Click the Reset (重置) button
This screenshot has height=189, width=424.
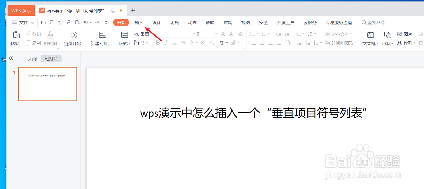142,34
